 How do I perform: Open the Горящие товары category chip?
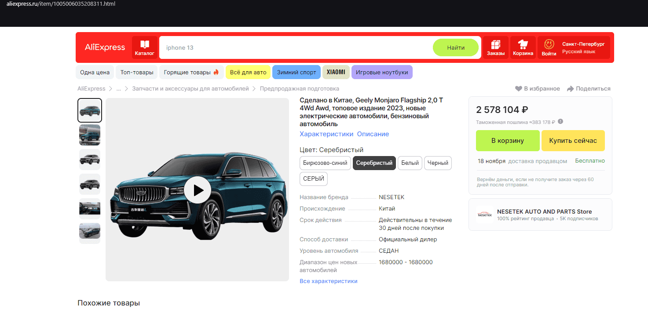(x=191, y=73)
